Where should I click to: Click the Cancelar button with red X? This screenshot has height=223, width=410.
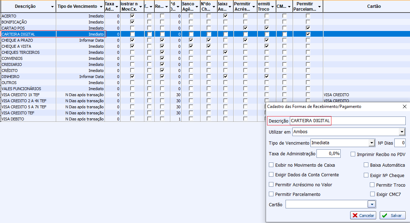click(x=363, y=216)
